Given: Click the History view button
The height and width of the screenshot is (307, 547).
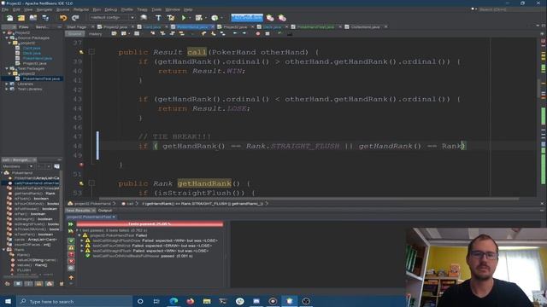Looking at the screenshot, I should [x=95, y=34].
